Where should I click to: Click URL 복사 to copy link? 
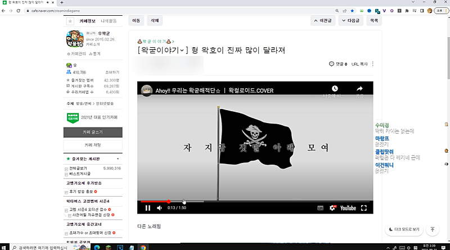[359, 64]
